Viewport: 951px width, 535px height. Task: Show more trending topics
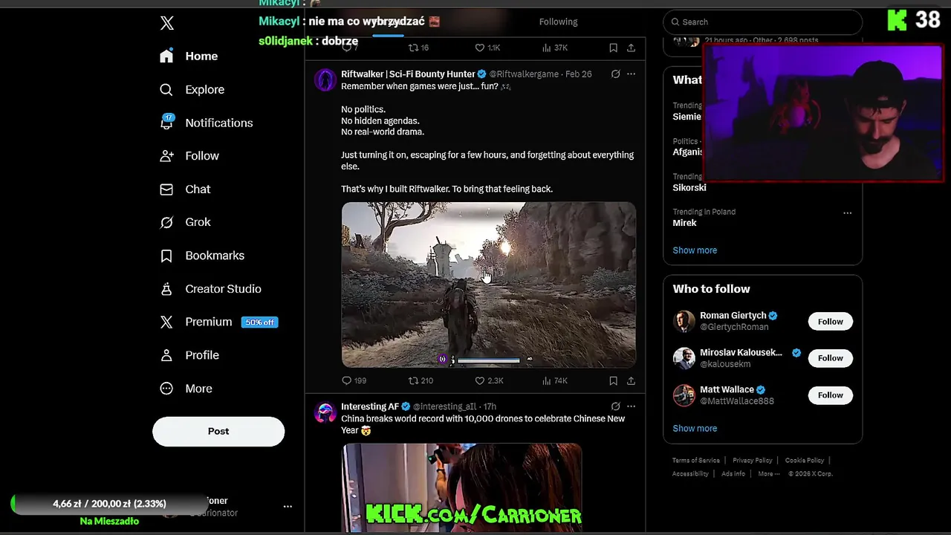point(695,250)
